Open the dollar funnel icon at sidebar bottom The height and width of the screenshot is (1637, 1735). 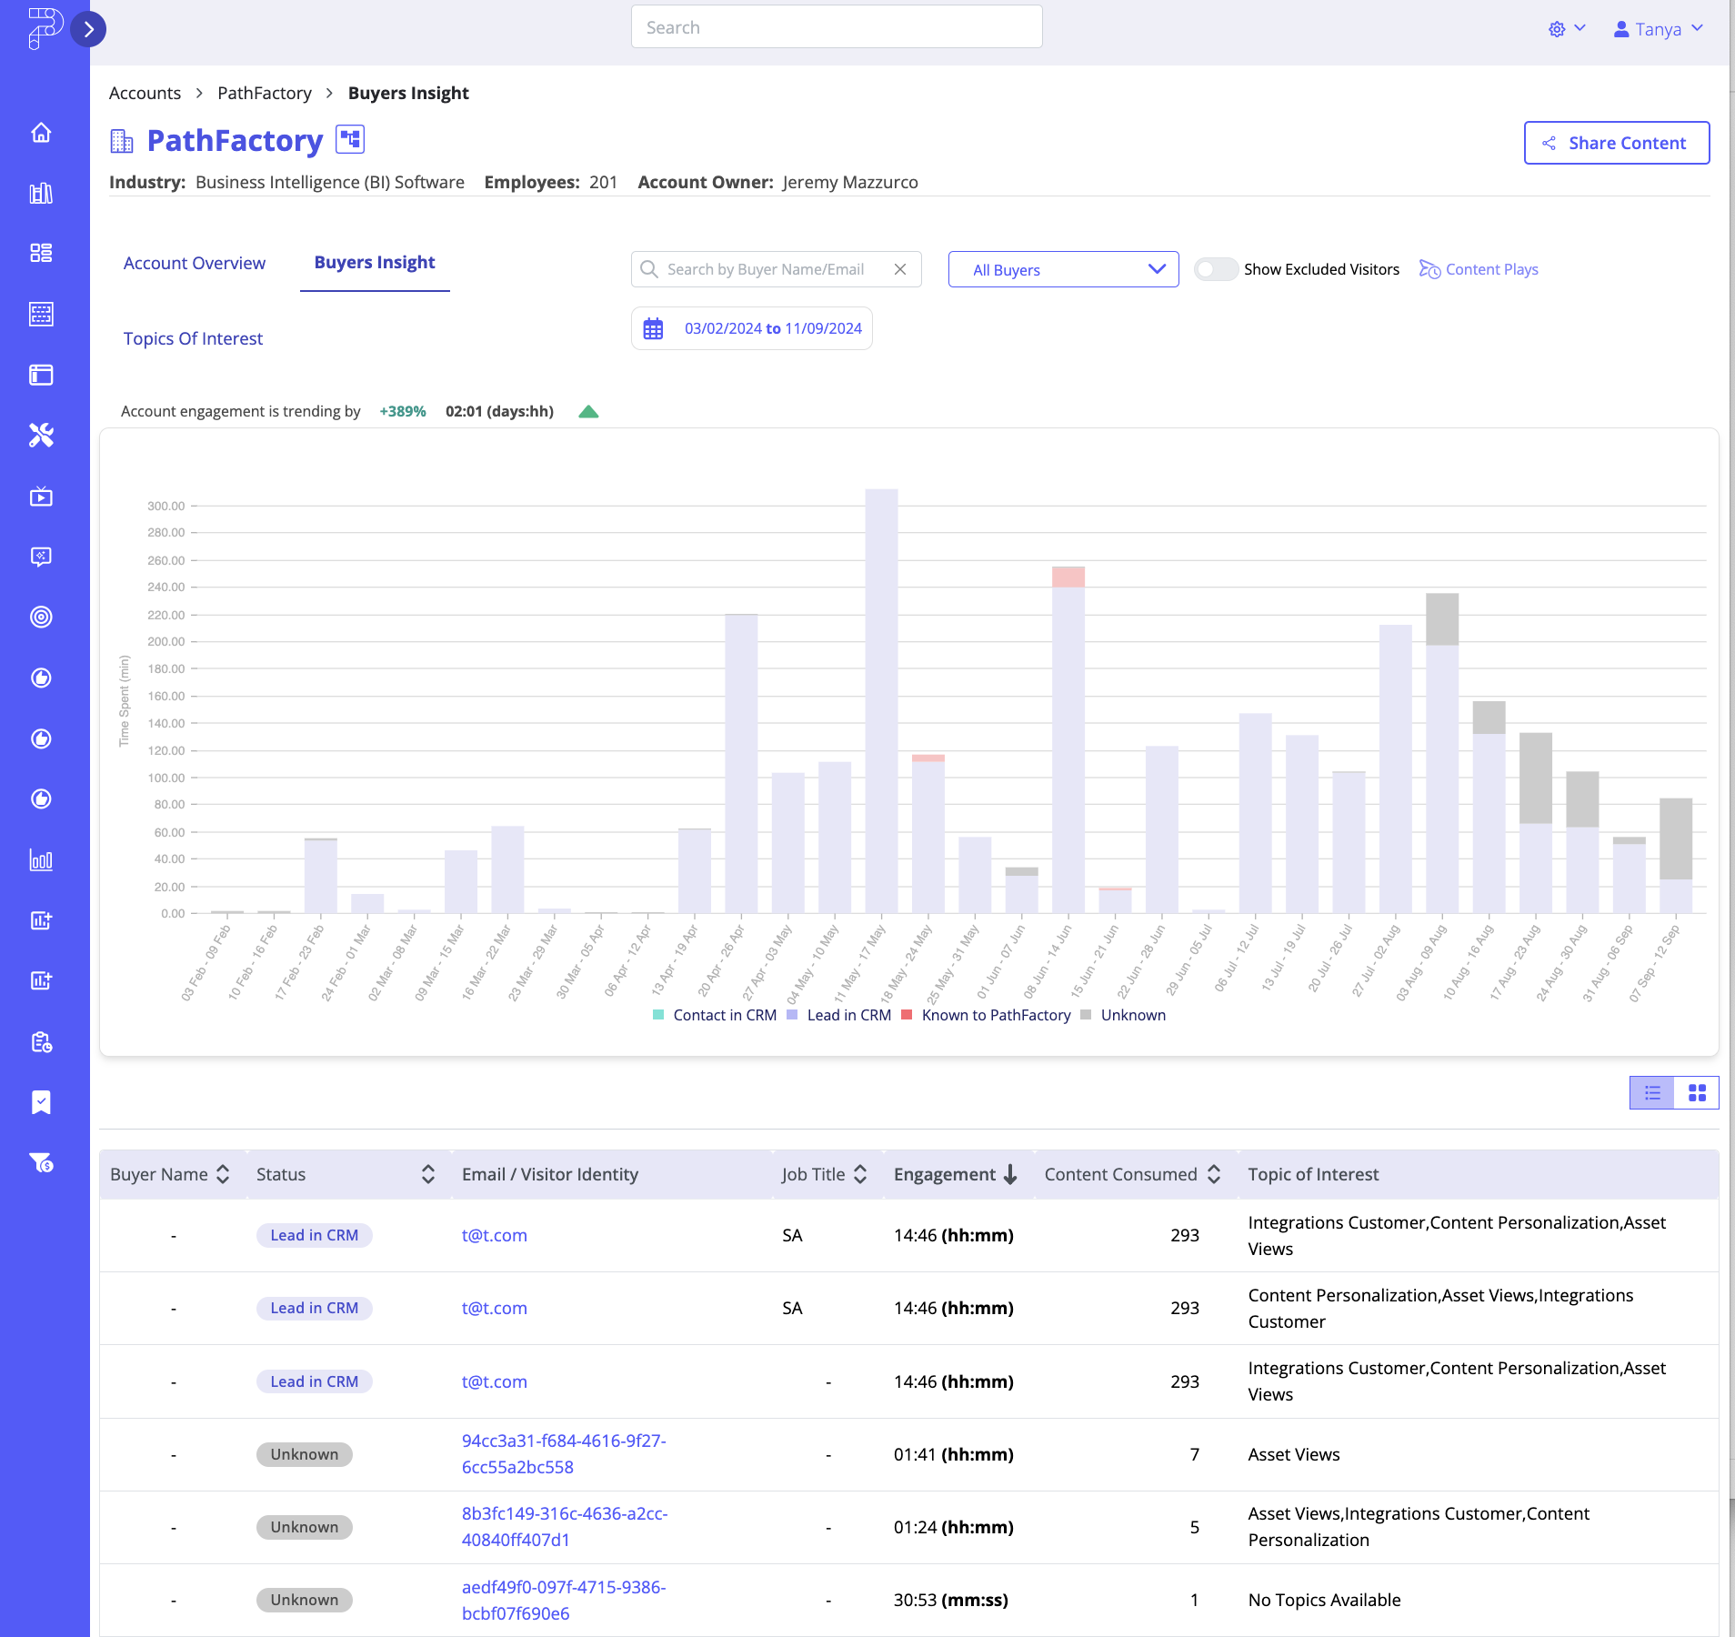pos(43,1163)
